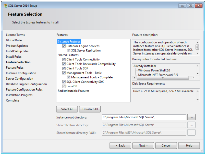Select Instance Features header in features list

(69, 41)
